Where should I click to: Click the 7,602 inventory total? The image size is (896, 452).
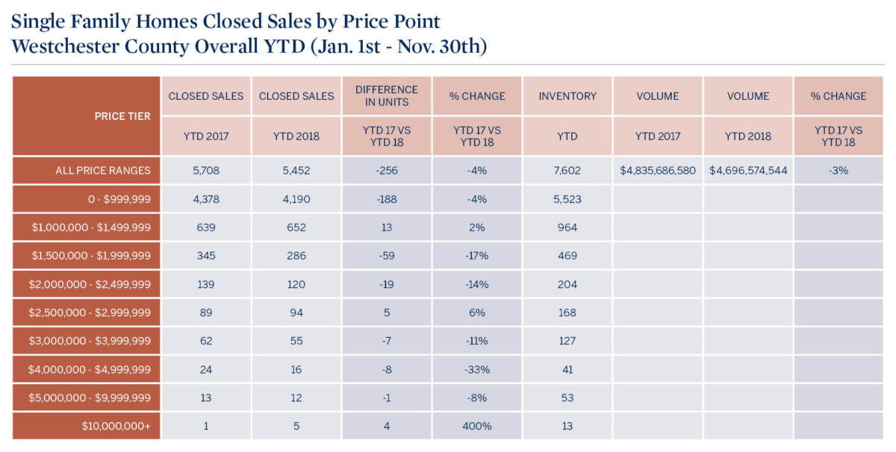[567, 170]
